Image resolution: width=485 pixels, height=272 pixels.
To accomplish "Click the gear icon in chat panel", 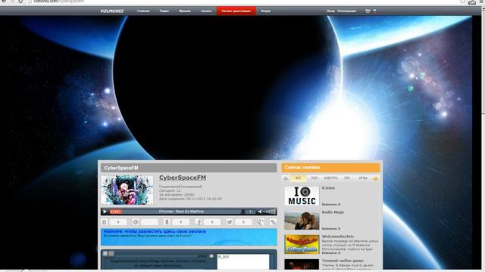I will [105, 254].
